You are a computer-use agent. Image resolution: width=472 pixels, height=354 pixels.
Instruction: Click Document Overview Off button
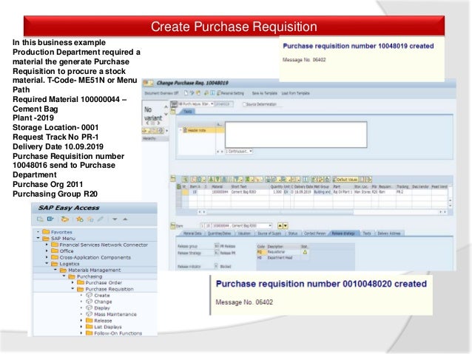click(161, 93)
